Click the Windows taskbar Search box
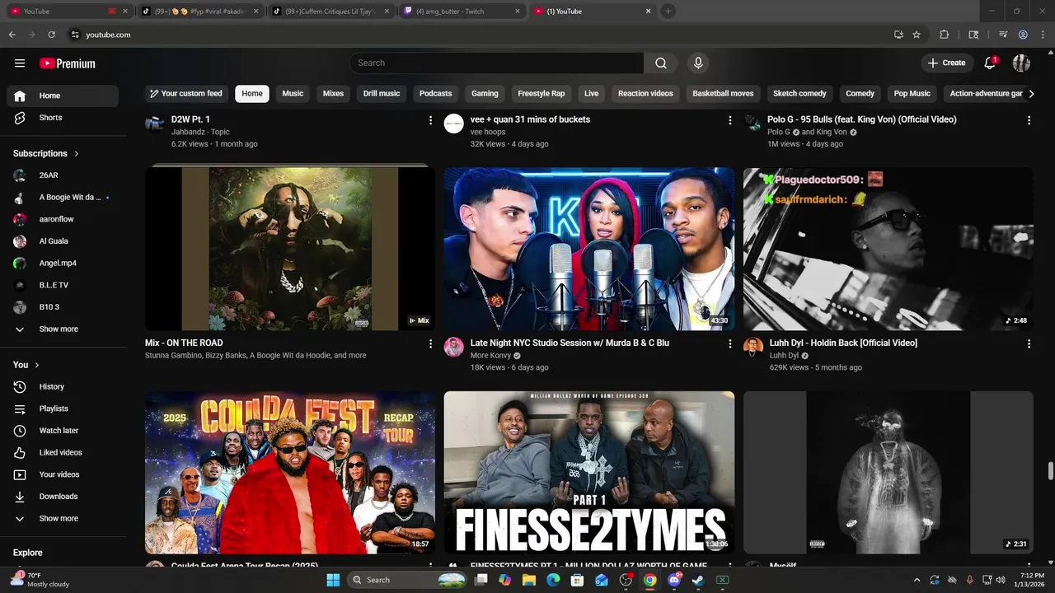Viewport: 1055px width, 593px height. click(x=407, y=580)
